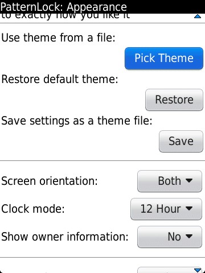205x273 pixels.
Task: Click the cut-off description text under title
Action: [65, 16]
